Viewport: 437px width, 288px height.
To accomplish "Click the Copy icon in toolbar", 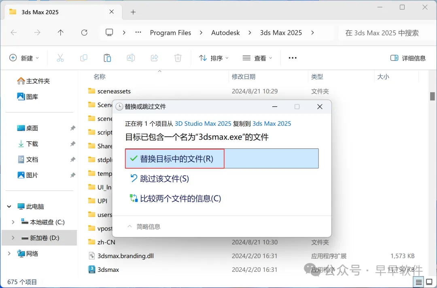I will point(84,58).
